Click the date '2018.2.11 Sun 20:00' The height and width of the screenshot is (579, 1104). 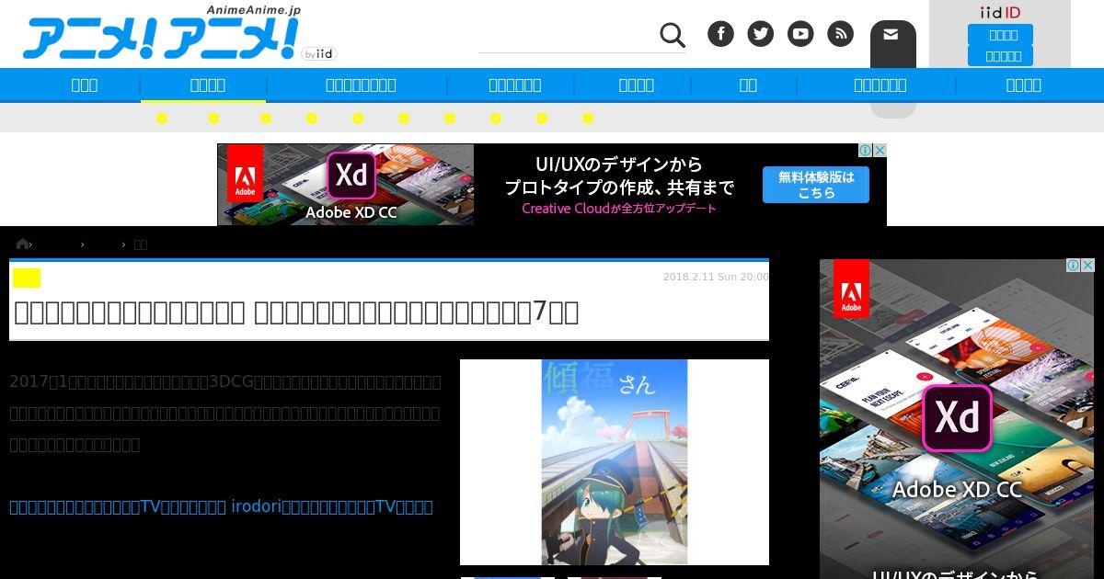tap(716, 277)
